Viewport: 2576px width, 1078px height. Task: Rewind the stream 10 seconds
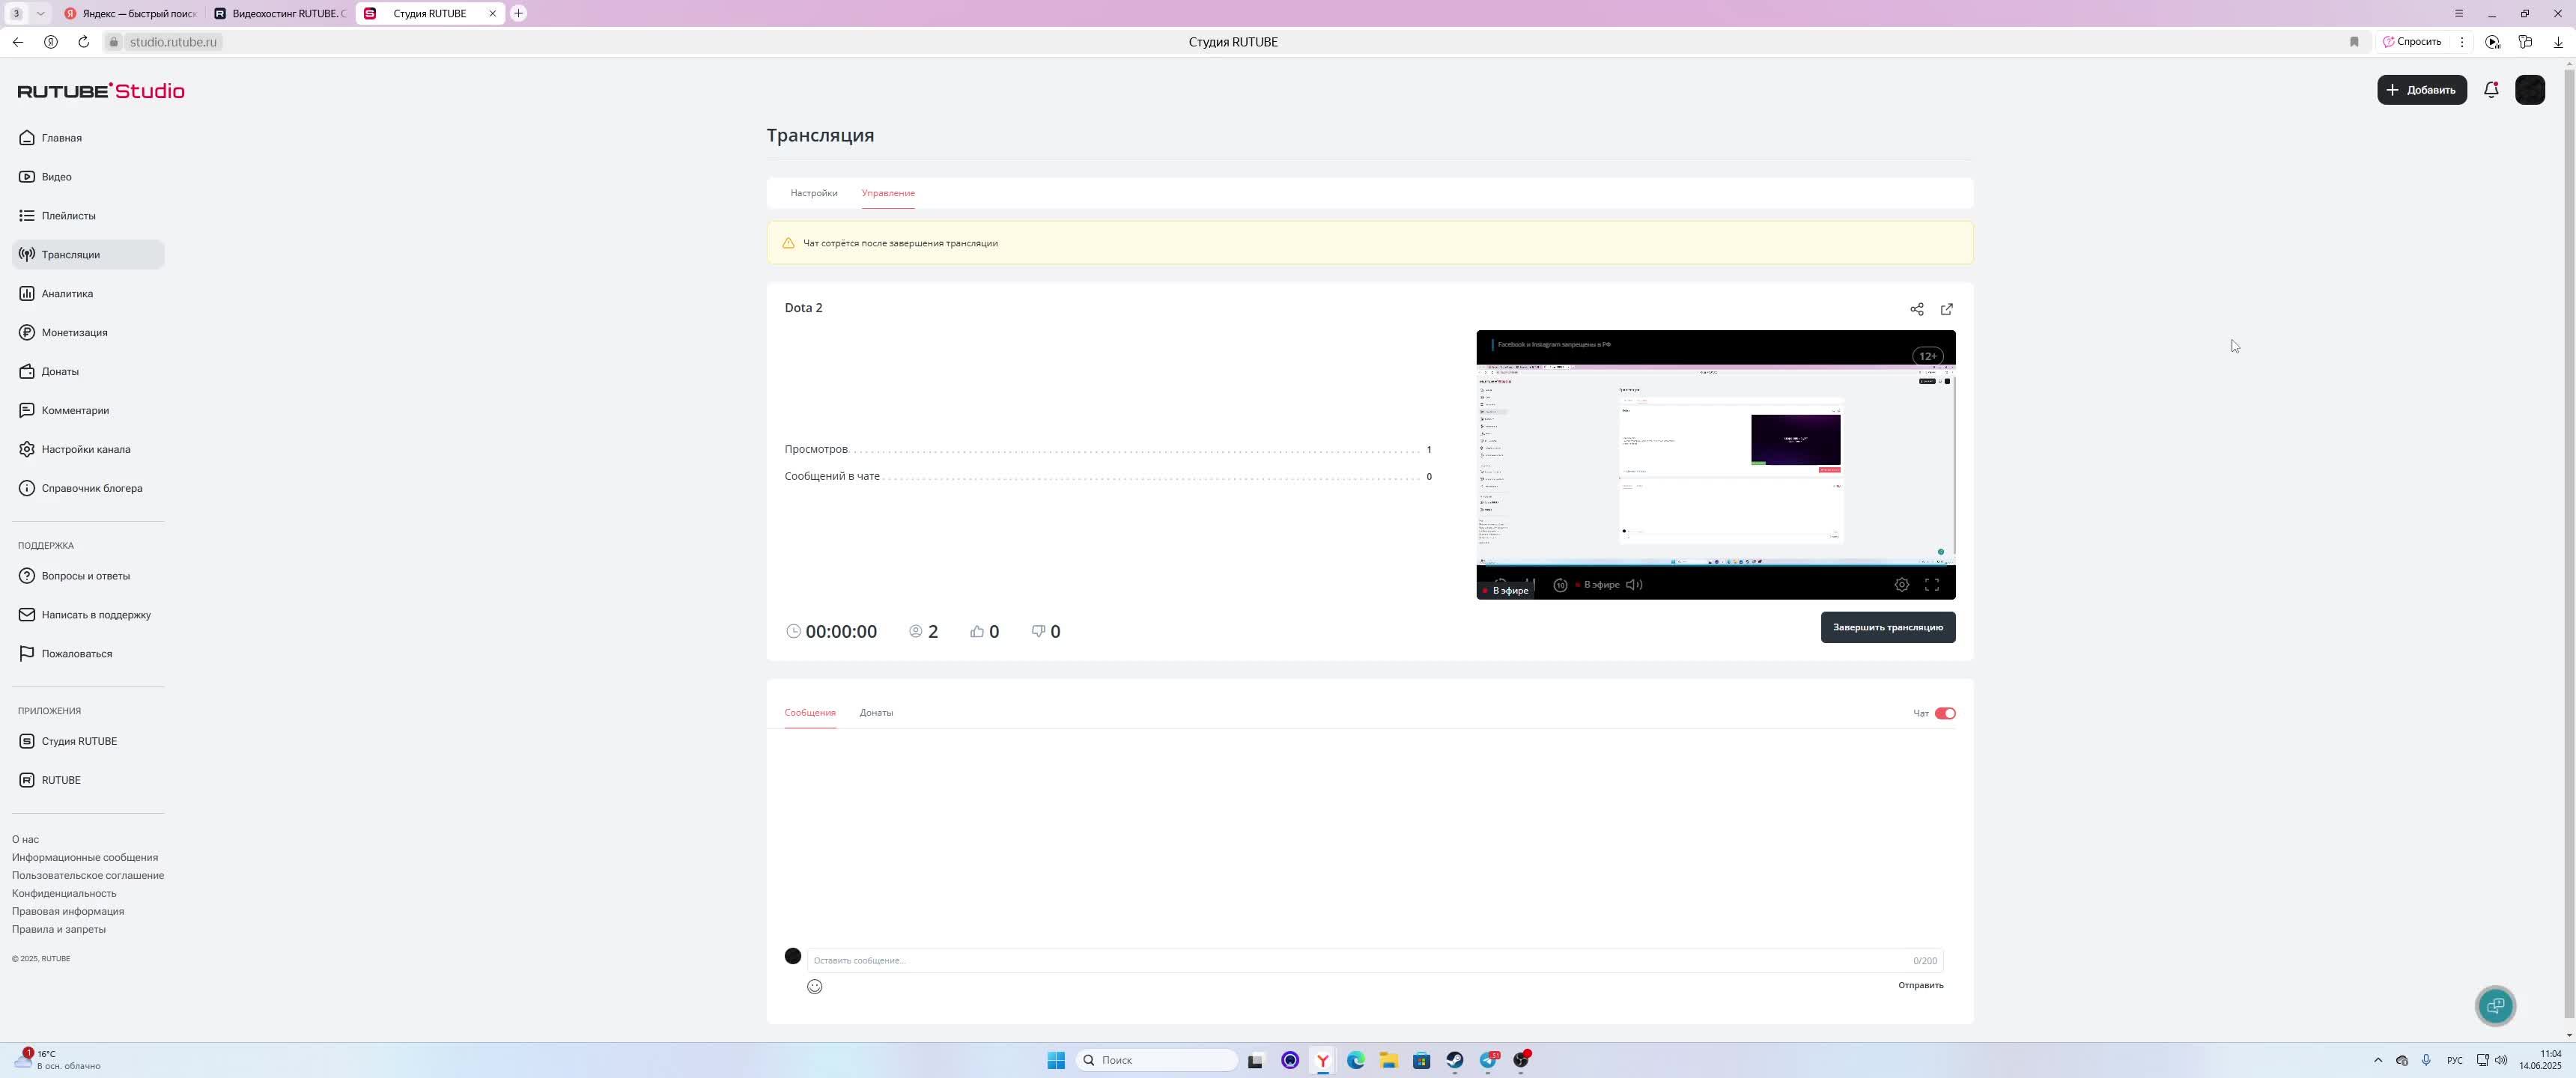pos(1560,586)
